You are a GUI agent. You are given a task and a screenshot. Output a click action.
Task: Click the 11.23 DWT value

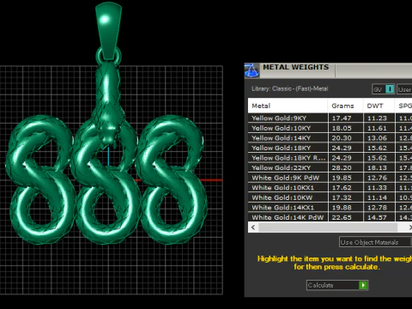click(x=377, y=118)
